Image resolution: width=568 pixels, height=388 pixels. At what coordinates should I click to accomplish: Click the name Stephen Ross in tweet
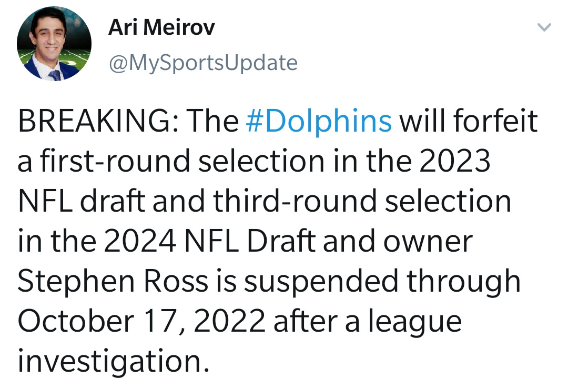[113, 281]
